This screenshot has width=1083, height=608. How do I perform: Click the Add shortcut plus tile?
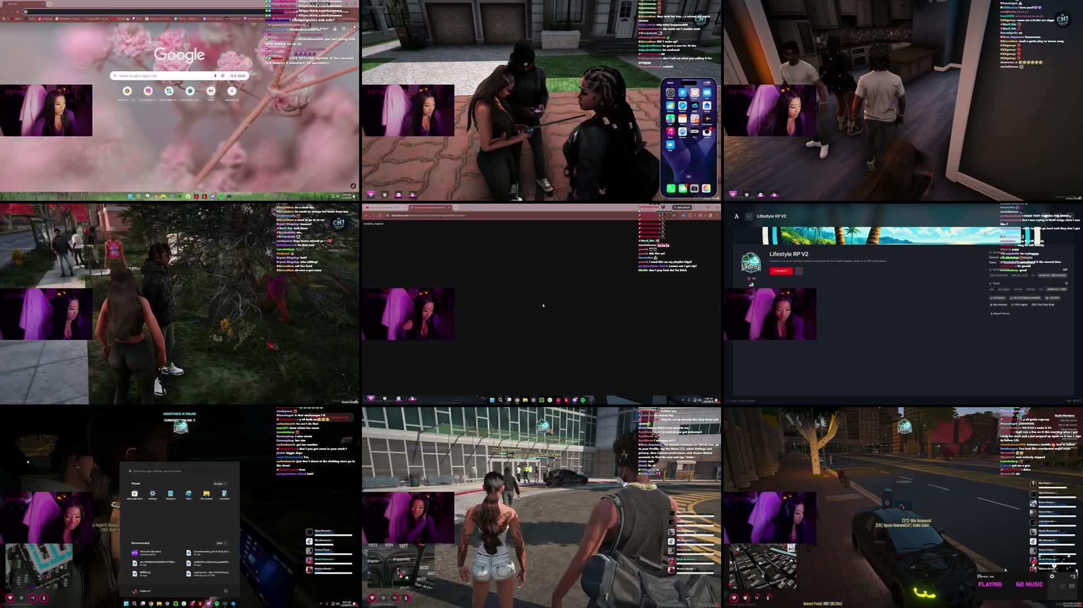coord(232,91)
